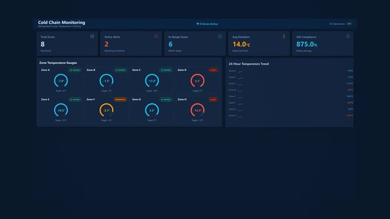Select the red Zone D gauge reading 6.3°
The width and height of the screenshot is (390, 219).
pyautogui.click(x=198, y=81)
